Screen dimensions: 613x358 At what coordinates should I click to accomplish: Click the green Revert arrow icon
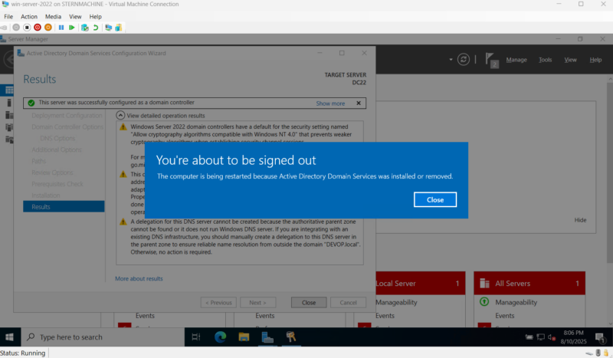[x=95, y=28]
